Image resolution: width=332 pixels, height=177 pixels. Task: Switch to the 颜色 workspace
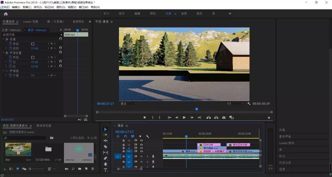pos(153,13)
